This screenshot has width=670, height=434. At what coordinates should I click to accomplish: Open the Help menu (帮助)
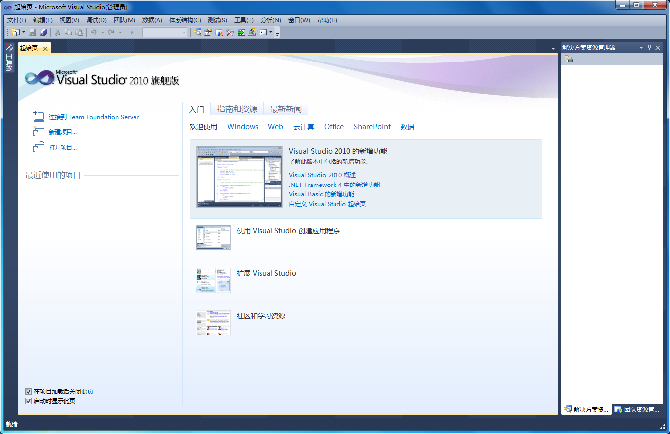tap(327, 20)
